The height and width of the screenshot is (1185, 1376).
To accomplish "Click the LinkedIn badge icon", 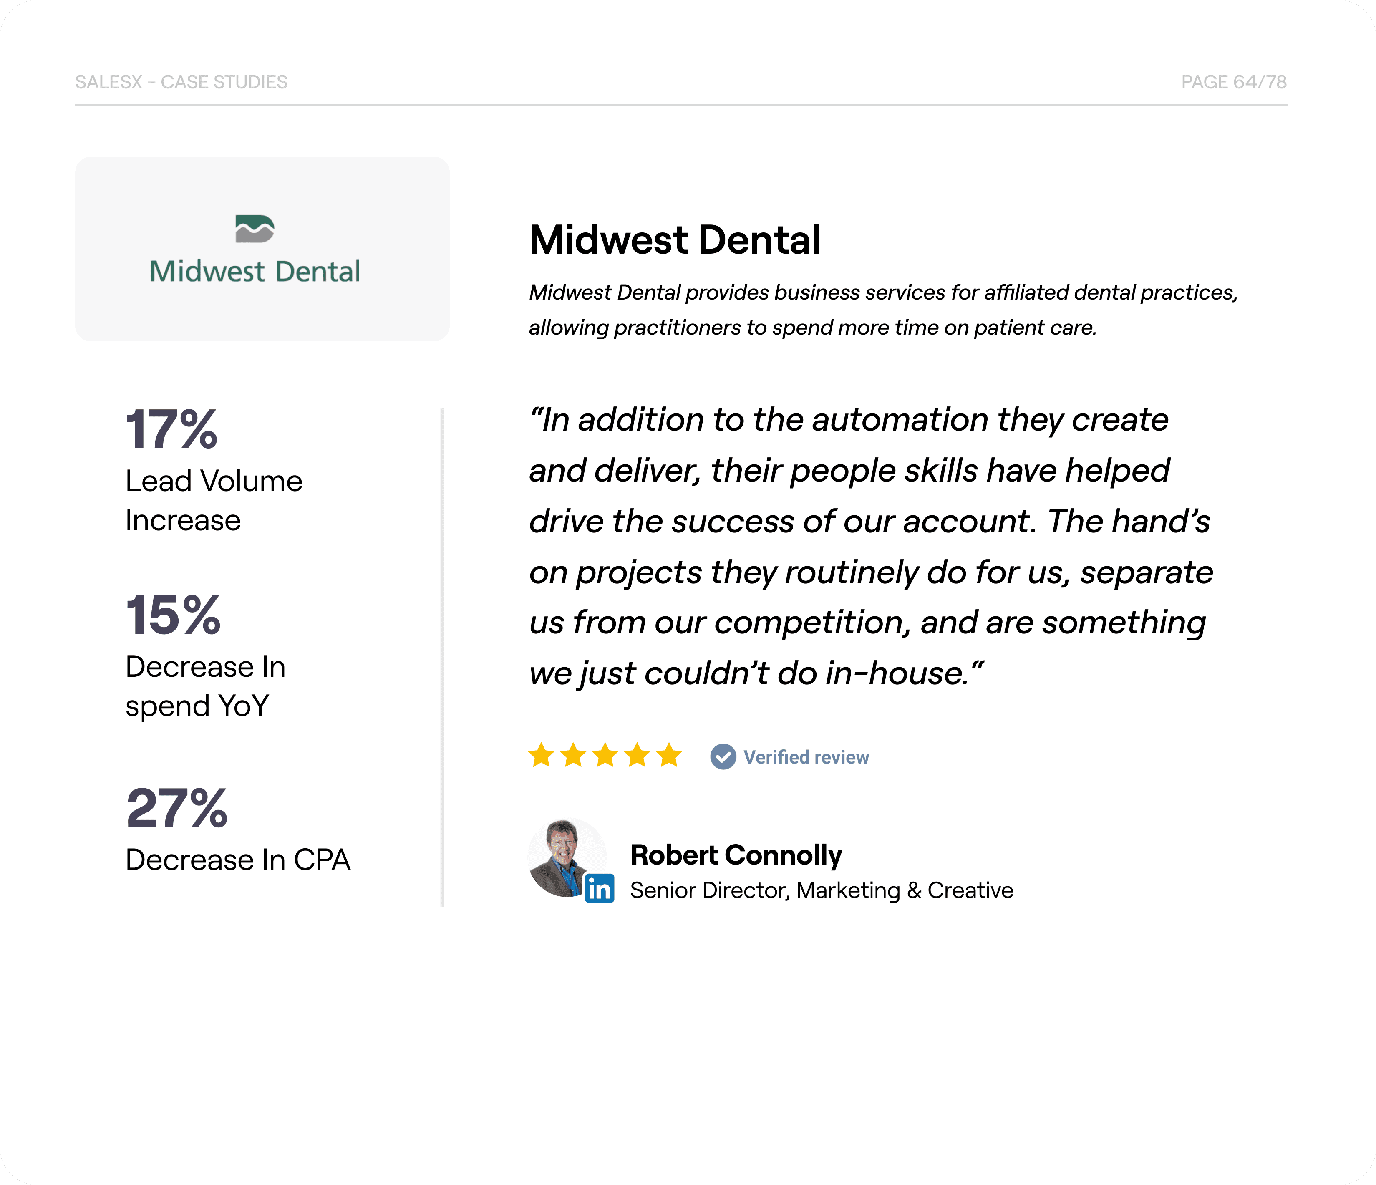I will pyautogui.click(x=599, y=888).
